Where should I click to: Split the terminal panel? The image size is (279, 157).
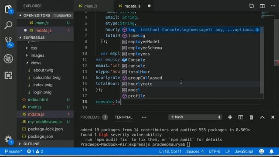[x=241, y=117]
